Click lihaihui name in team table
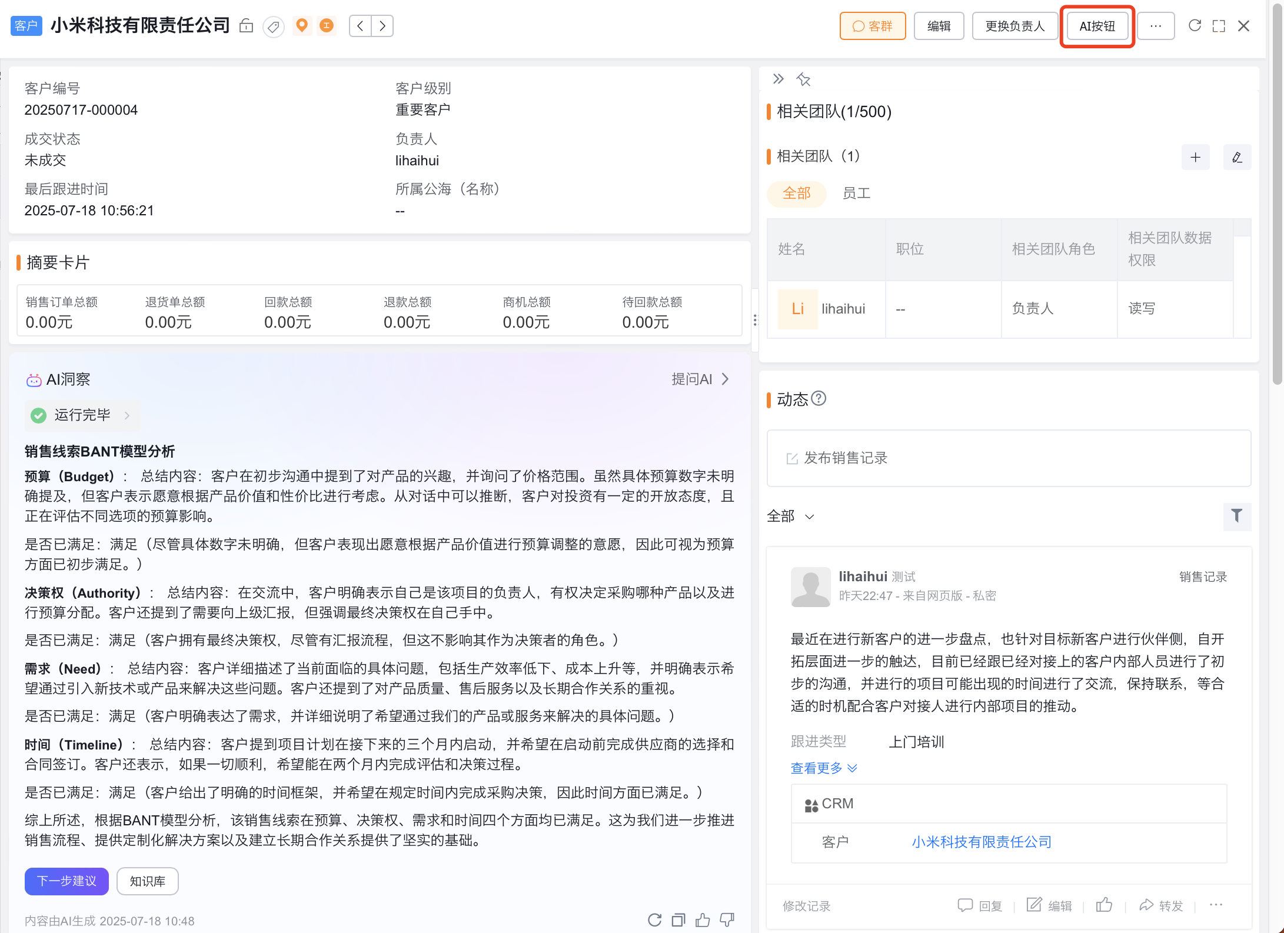The image size is (1284, 933). [x=843, y=309]
